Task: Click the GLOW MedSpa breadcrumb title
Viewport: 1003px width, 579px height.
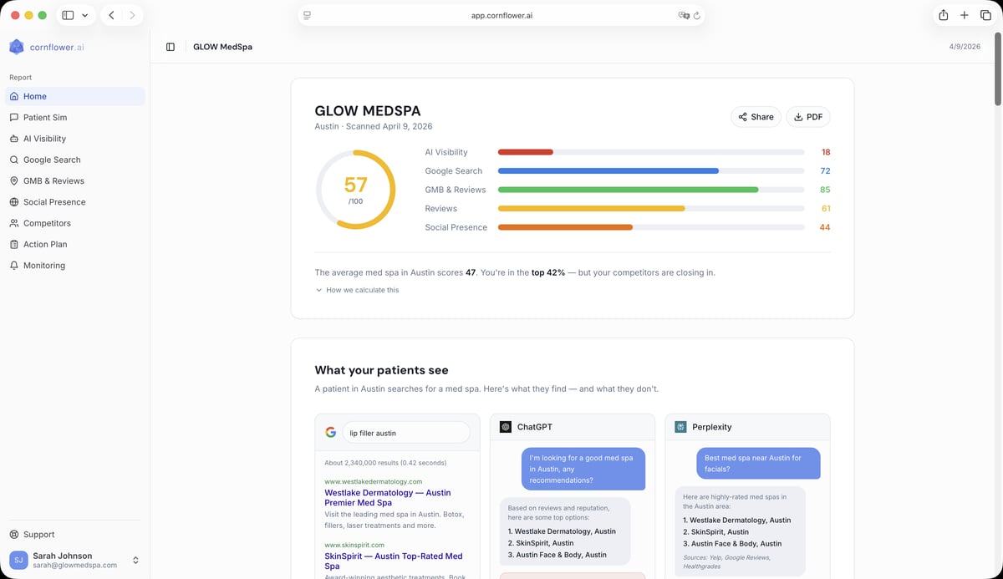Action: (222, 47)
